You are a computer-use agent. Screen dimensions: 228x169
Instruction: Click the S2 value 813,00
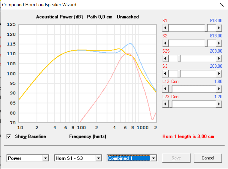click(x=216, y=36)
